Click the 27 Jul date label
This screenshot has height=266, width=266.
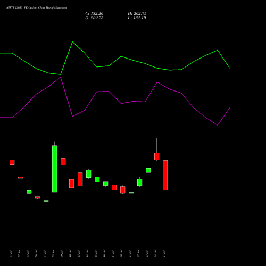click(x=164, y=254)
